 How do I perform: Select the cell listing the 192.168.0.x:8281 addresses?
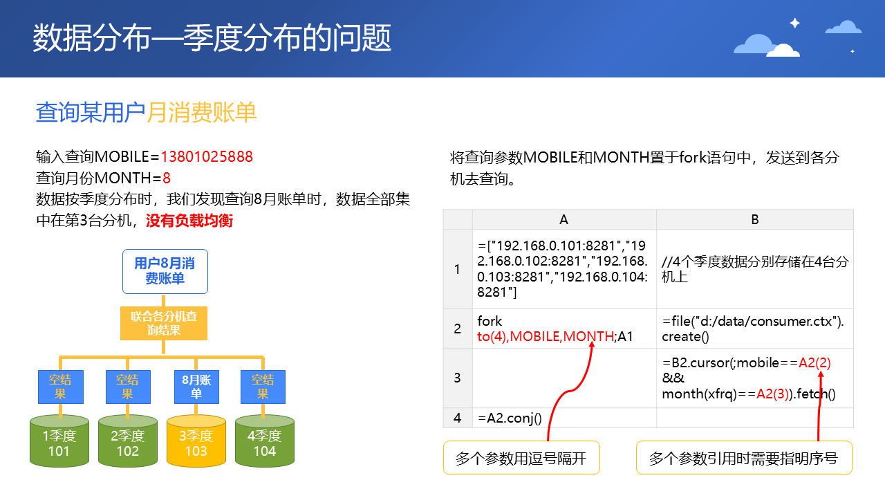564,269
